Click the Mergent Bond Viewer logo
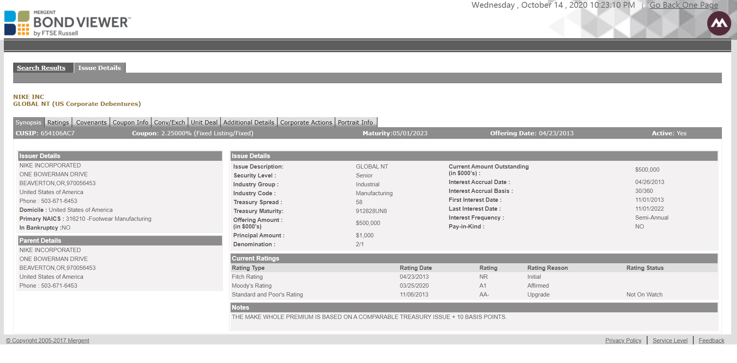The width and height of the screenshot is (737, 363). [68, 23]
